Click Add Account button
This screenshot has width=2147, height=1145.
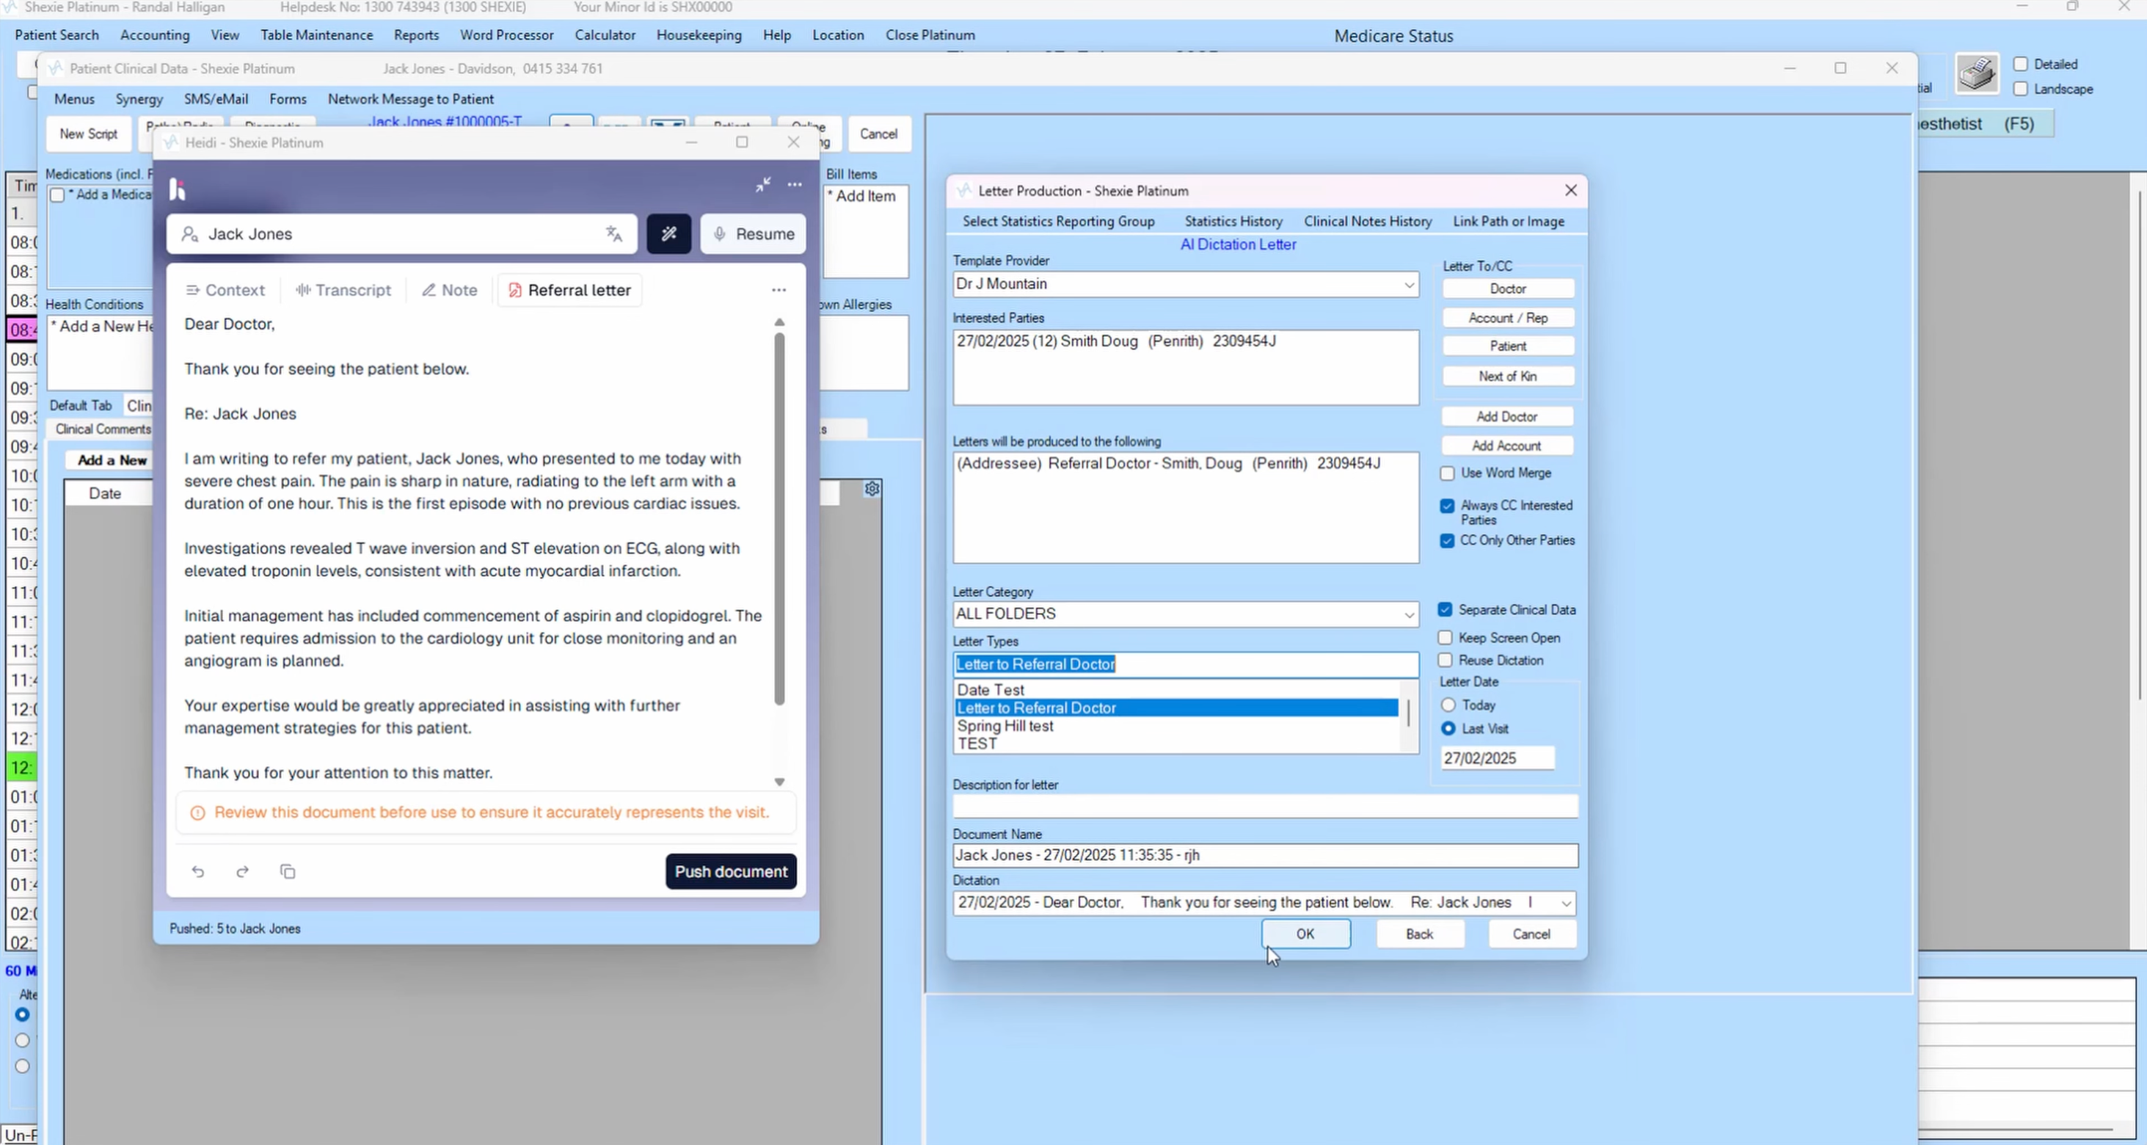pos(1507,446)
